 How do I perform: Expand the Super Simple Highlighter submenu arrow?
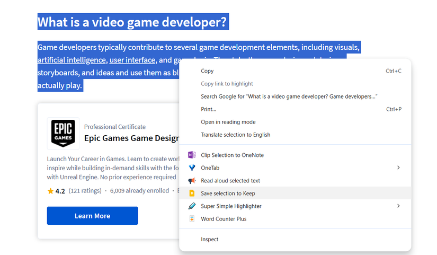[x=398, y=206]
